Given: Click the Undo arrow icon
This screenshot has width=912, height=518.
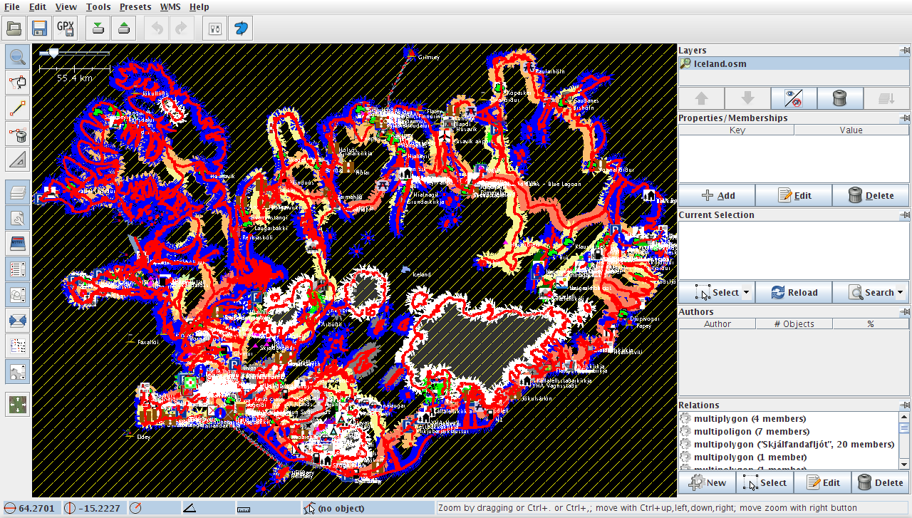Looking at the screenshot, I should (157, 29).
